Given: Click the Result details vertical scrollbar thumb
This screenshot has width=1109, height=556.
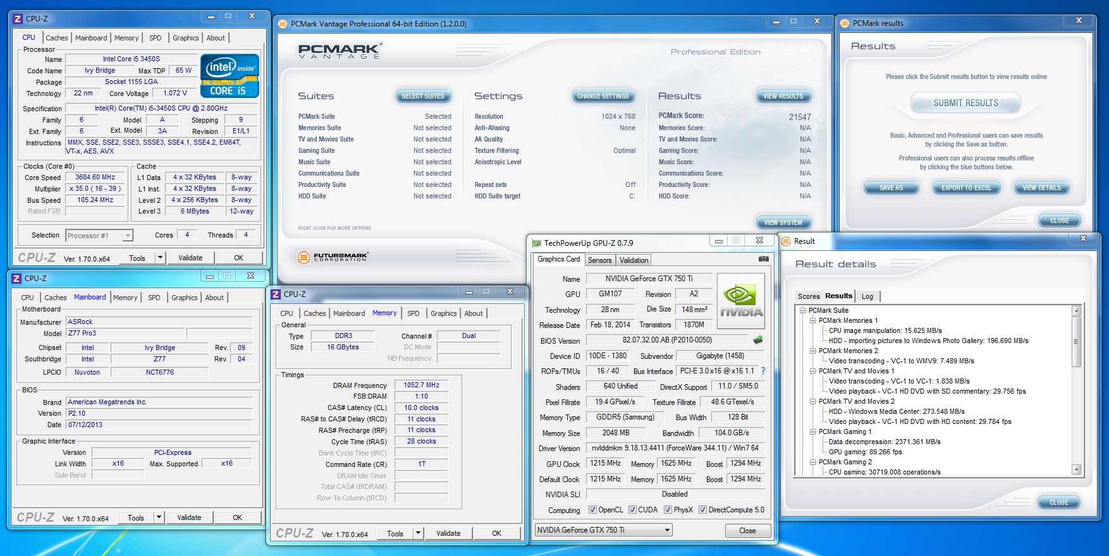Looking at the screenshot, I should tap(1077, 341).
